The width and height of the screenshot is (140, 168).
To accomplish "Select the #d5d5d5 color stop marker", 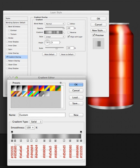I will tap(64, 140).
